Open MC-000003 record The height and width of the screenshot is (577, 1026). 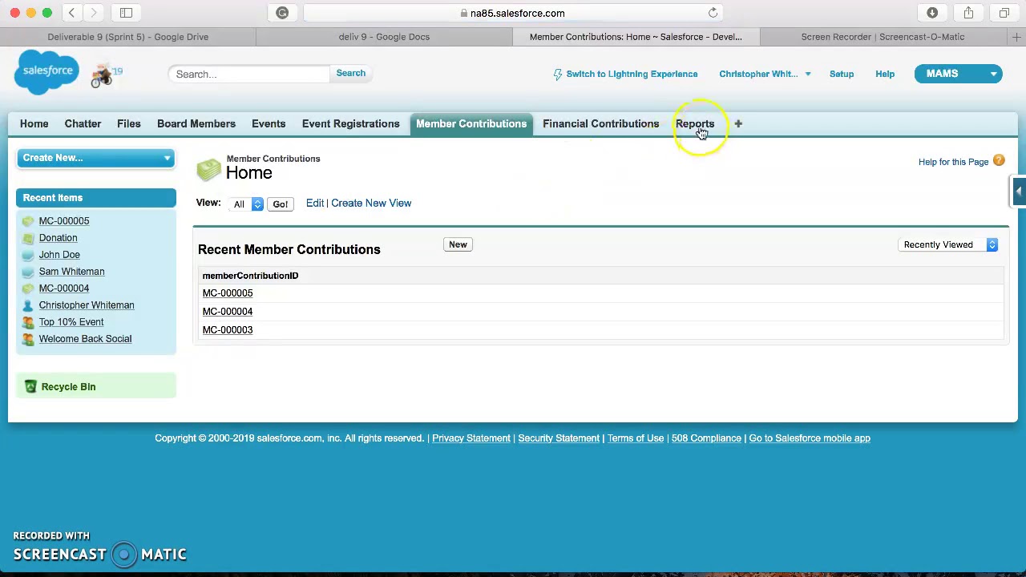228,330
